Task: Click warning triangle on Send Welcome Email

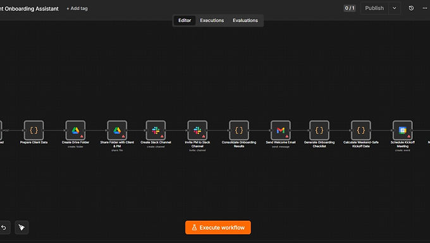Action: point(287,136)
